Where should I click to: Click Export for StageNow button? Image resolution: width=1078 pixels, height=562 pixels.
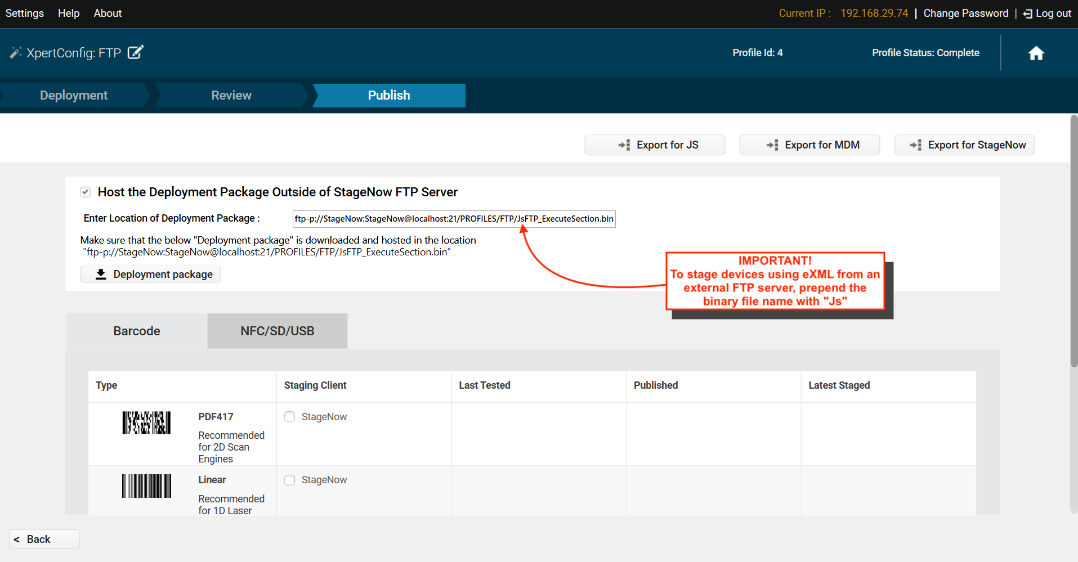pos(964,145)
